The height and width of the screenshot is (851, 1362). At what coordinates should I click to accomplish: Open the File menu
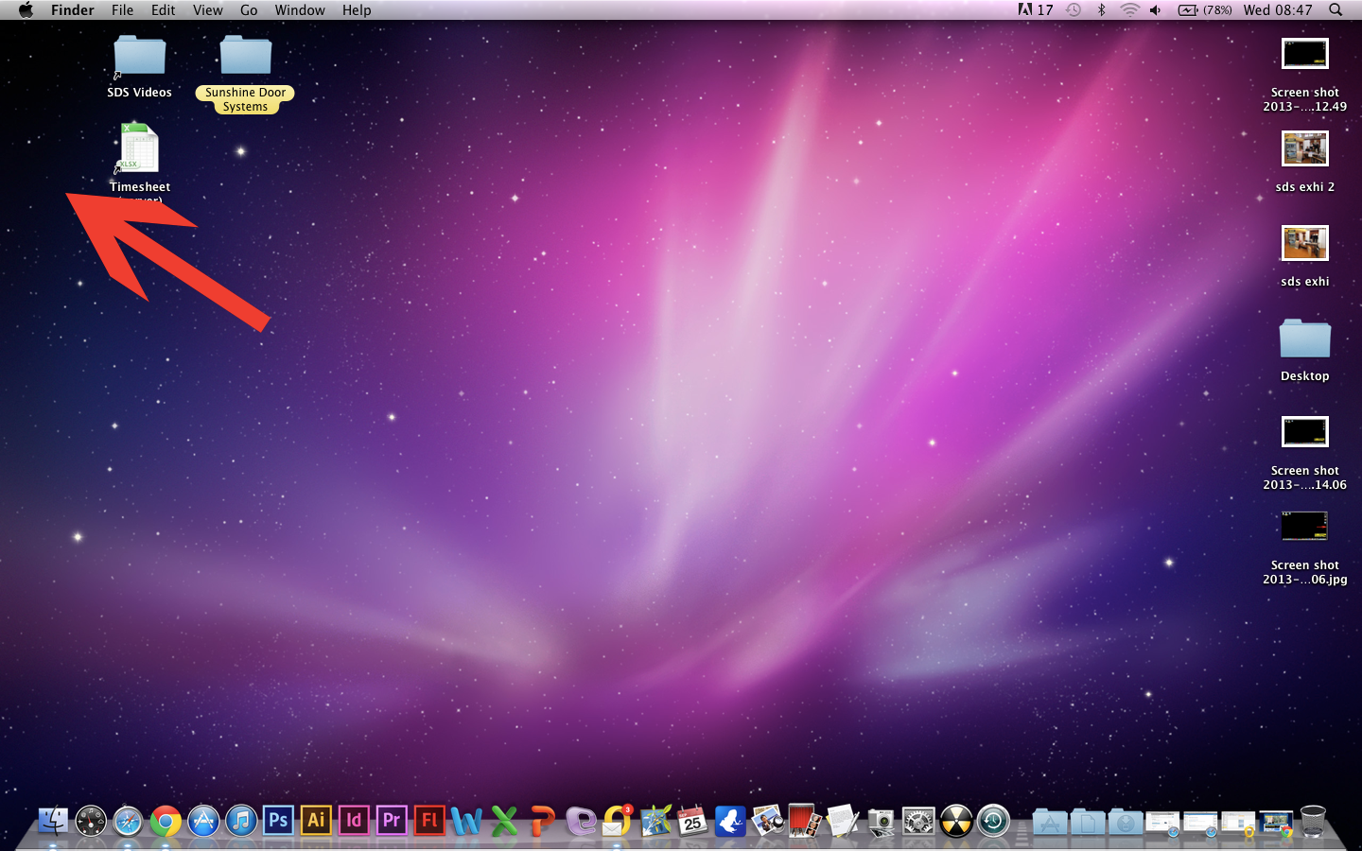point(123,10)
